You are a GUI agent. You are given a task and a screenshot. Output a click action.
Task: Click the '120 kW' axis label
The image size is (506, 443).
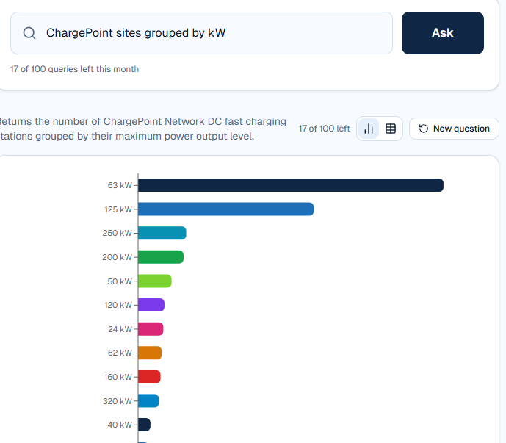[118, 305]
